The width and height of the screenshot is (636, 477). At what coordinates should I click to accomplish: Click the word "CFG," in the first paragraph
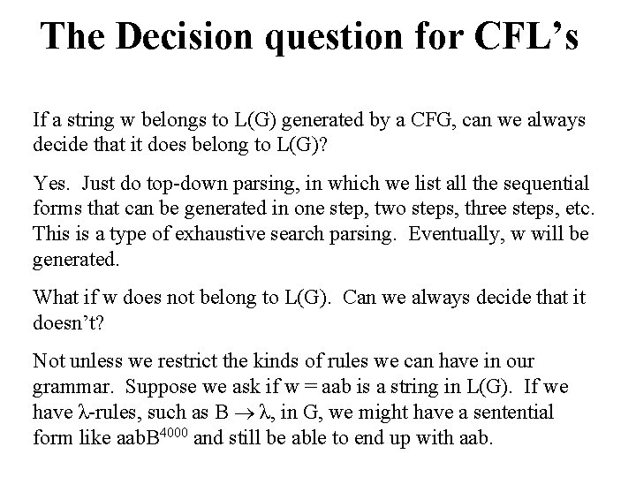[x=433, y=120]
